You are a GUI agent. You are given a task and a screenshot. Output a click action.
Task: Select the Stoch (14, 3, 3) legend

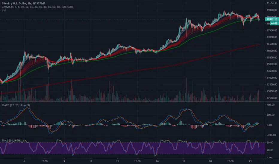(x=11, y=140)
